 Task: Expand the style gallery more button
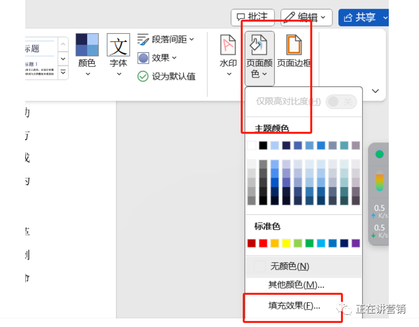[x=63, y=72]
